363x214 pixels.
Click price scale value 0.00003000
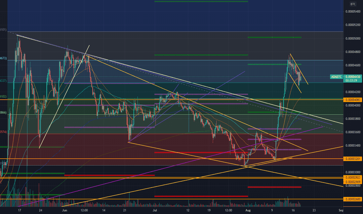tap(353, 172)
